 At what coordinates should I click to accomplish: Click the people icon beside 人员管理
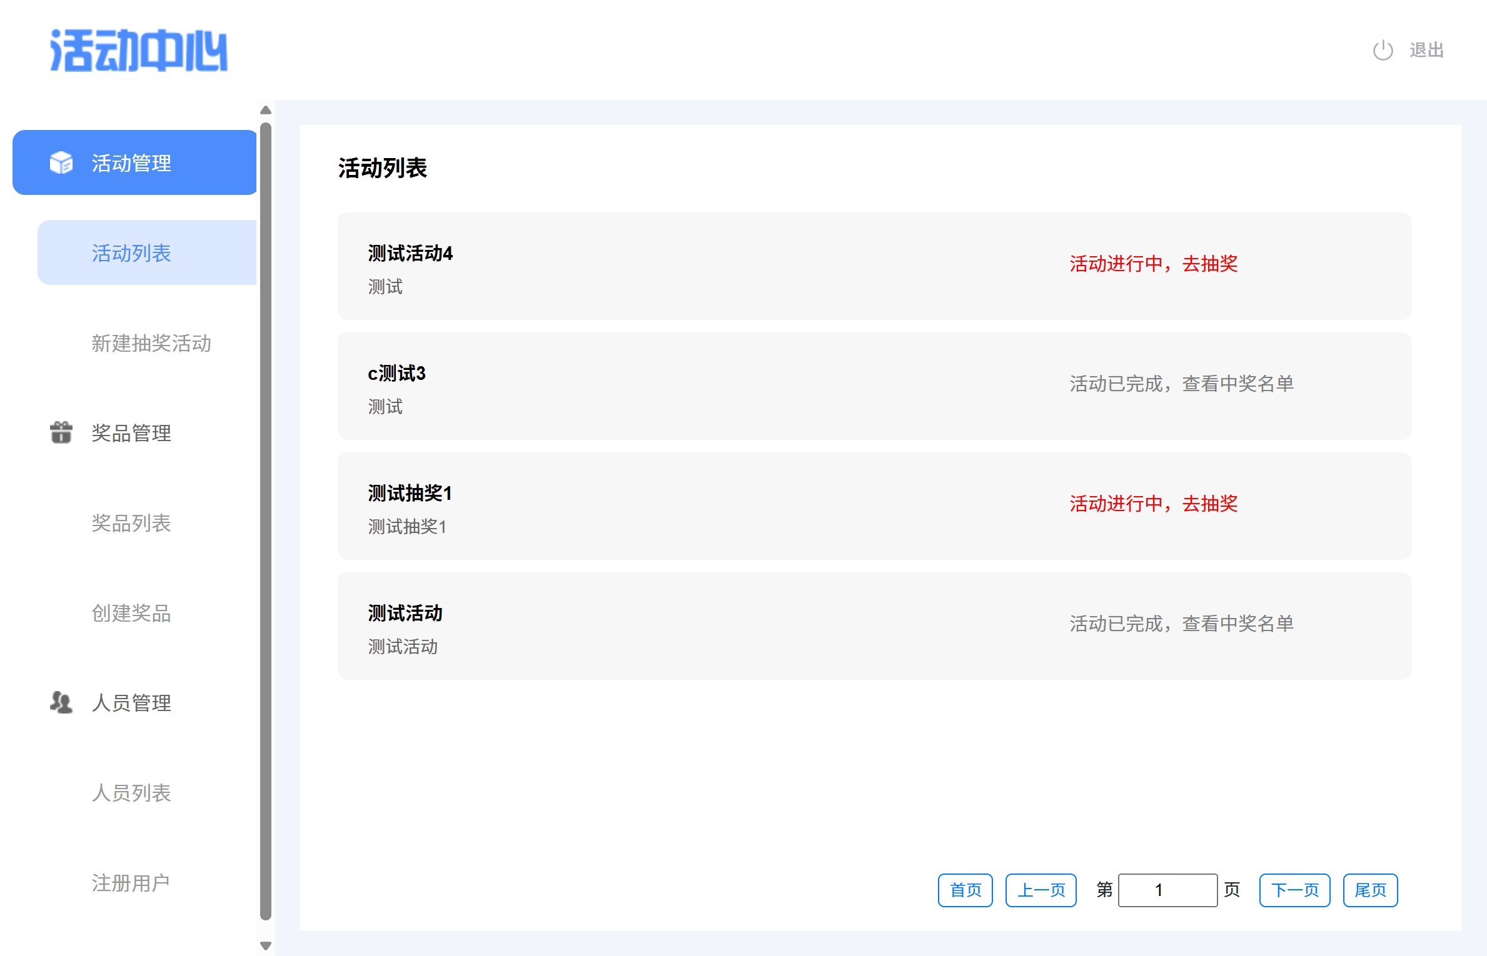coord(61,702)
